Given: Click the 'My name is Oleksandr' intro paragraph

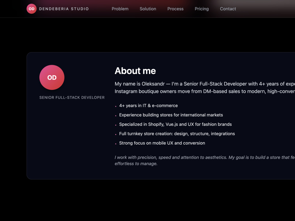Looking at the screenshot, I should [x=205, y=88].
